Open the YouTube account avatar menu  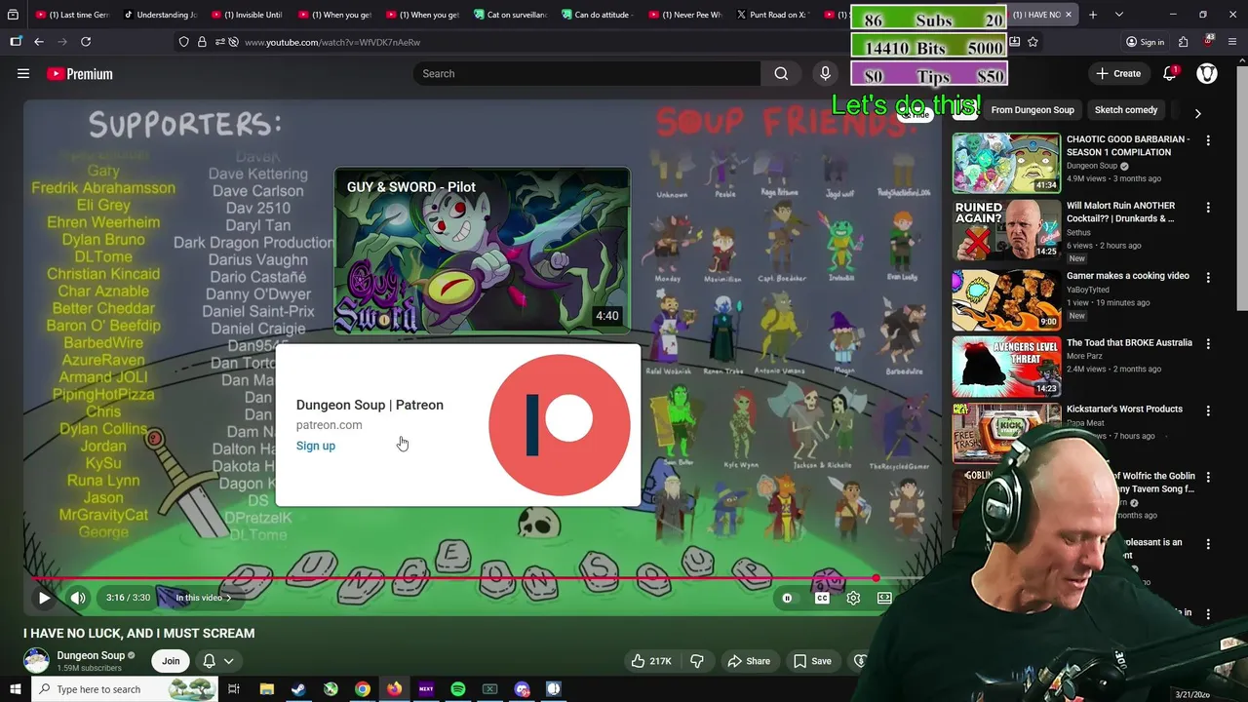click(1207, 73)
